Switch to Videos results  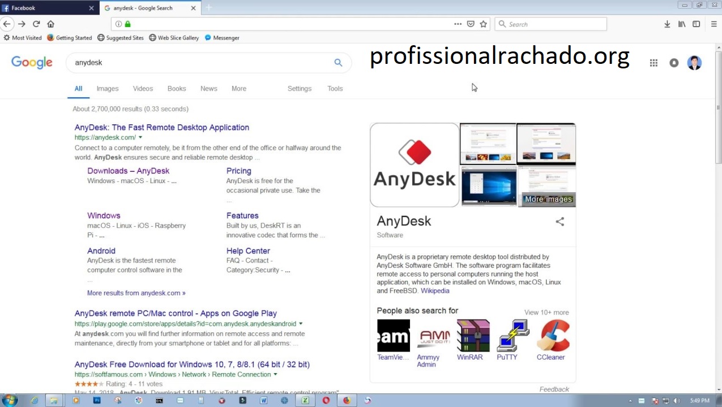click(x=143, y=89)
